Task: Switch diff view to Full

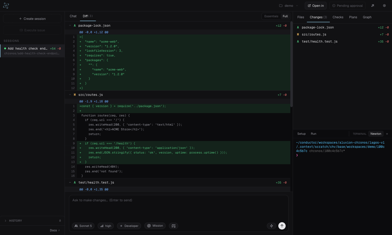Action: click(x=285, y=16)
